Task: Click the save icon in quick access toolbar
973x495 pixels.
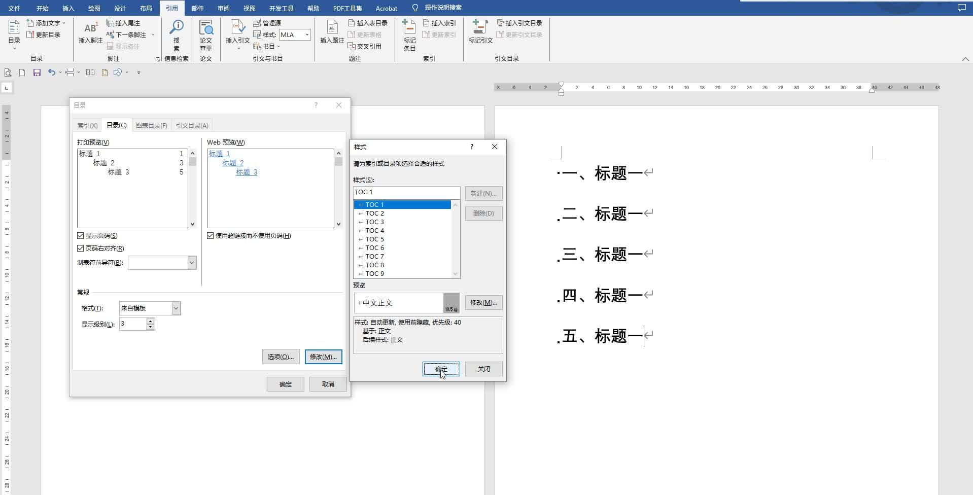Action: tap(37, 73)
